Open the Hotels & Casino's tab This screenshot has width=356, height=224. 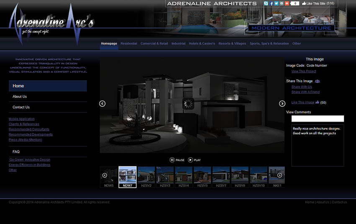point(202,43)
